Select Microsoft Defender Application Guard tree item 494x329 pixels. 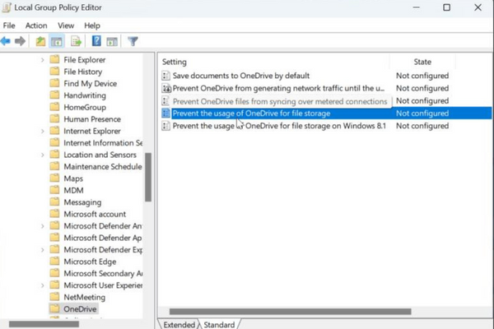tap(103, 238)
